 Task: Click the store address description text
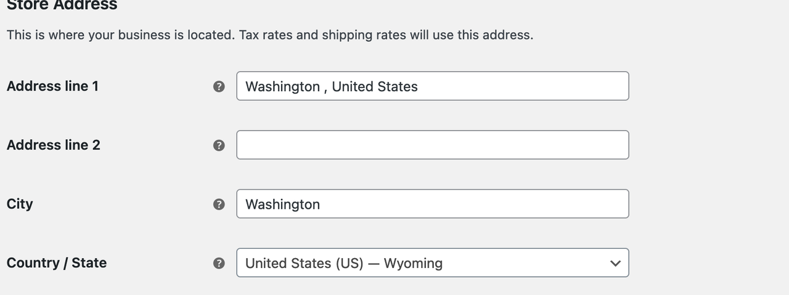tap(270, 35)
